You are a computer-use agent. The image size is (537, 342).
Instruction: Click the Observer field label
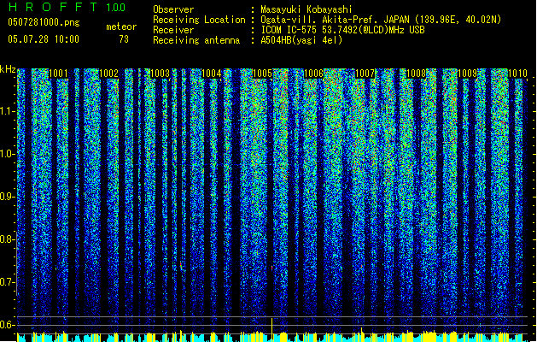coord(173,9)
